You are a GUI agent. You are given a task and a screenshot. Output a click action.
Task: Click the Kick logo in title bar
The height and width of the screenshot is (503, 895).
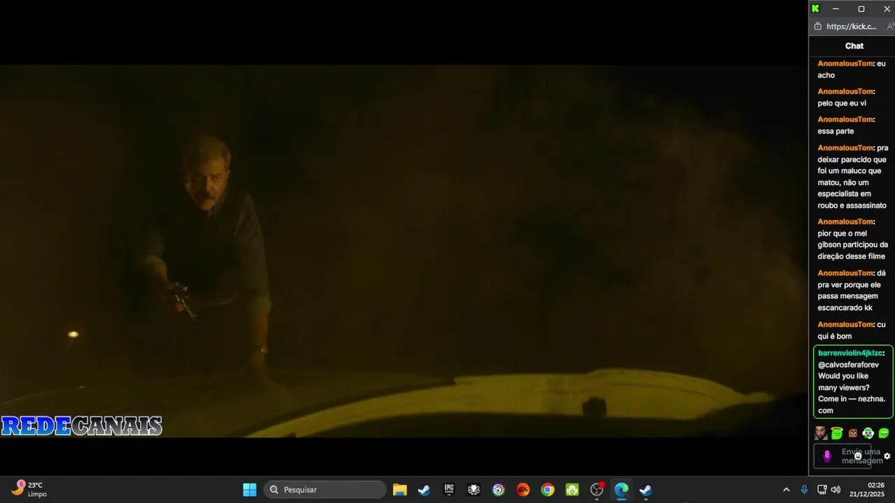(x=815, y=8)
